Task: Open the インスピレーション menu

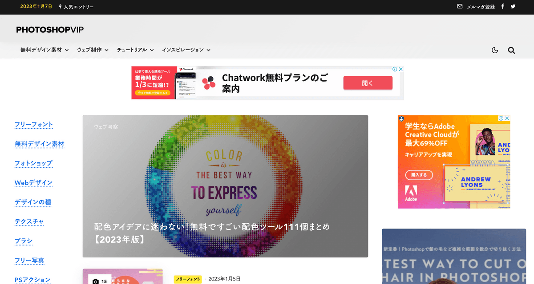Action: point(186,50)
